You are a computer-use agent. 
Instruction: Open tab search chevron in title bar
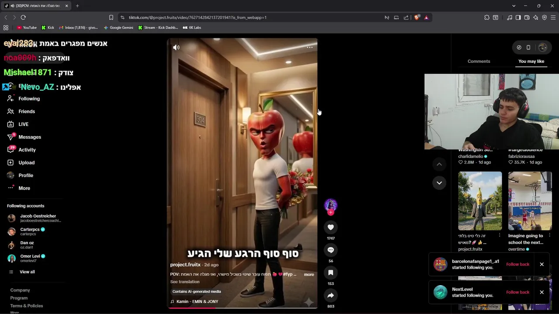(x=514, y=6)
